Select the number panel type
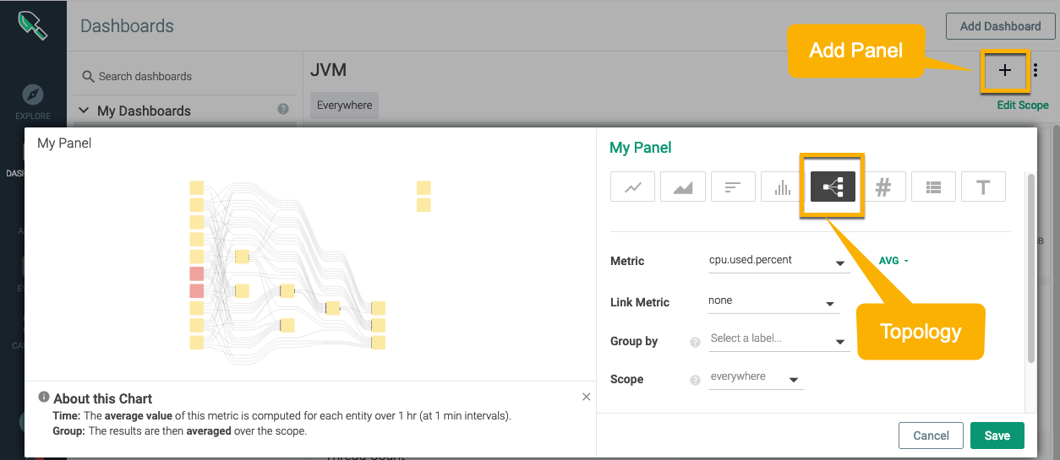 click(883, 187)
